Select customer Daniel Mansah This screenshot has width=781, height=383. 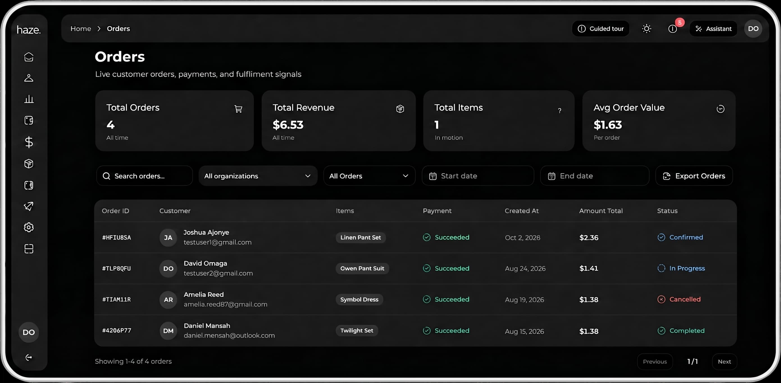(207, 326)
